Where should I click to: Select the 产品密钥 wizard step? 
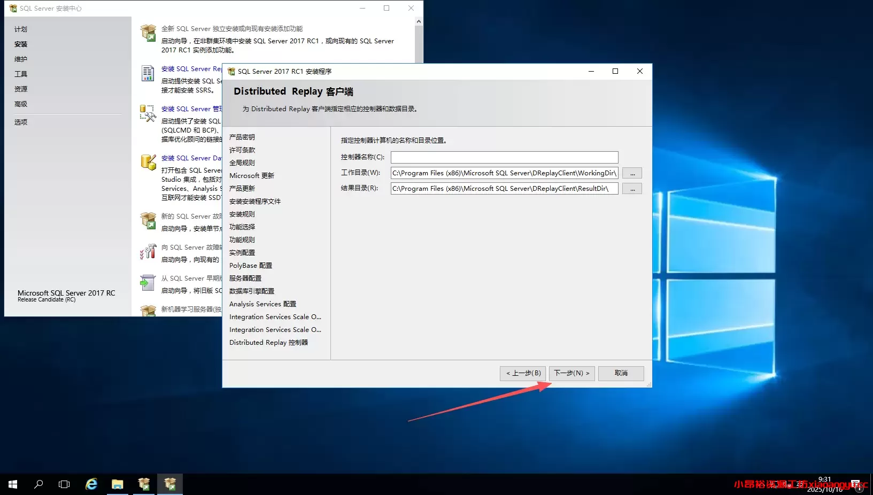coord(242,137)
